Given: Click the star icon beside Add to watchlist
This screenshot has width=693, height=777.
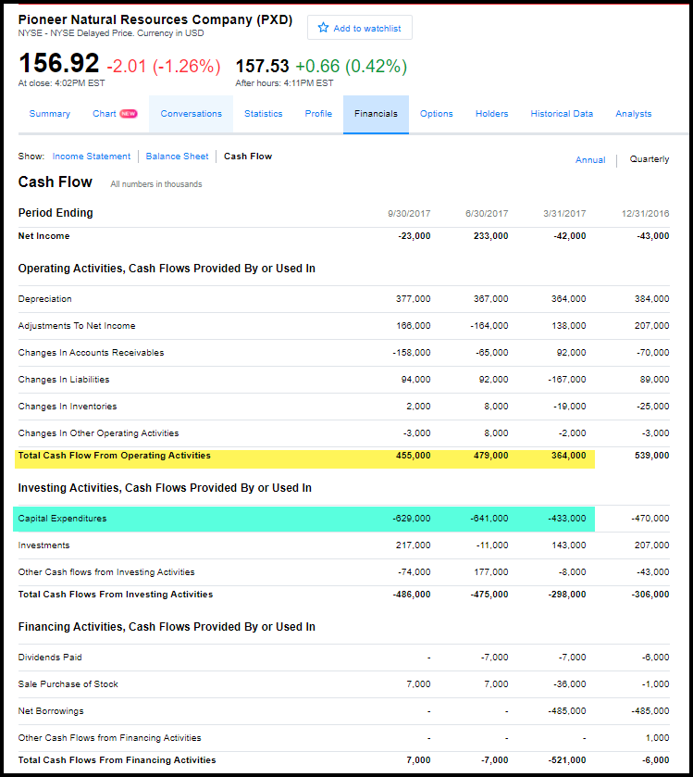Looking at the screenshot, I should 323,28.
